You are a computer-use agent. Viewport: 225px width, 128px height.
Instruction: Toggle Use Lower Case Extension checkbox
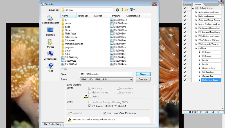pyautogui.click(x=105, y=113)
